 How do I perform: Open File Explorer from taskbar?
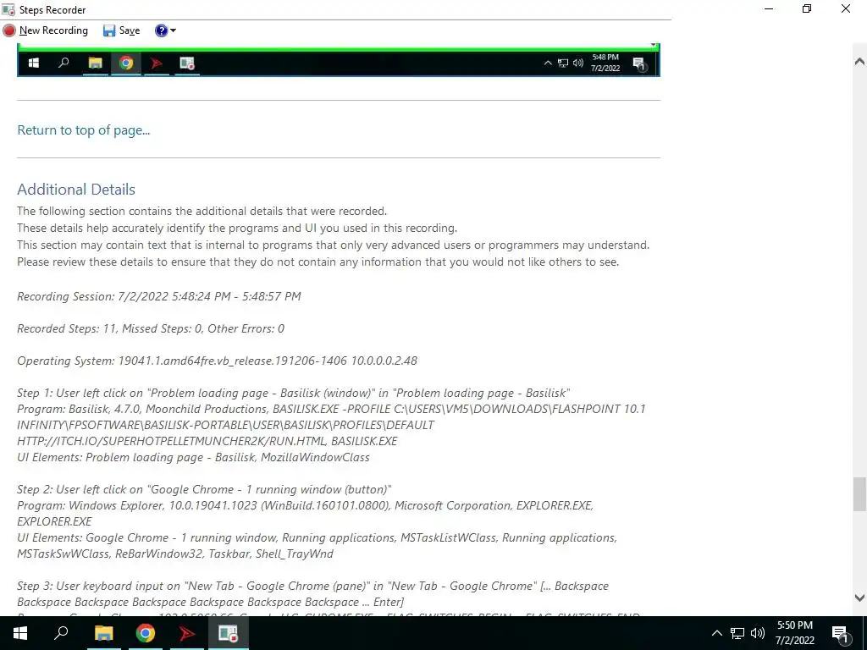click(x=103, y=633)
